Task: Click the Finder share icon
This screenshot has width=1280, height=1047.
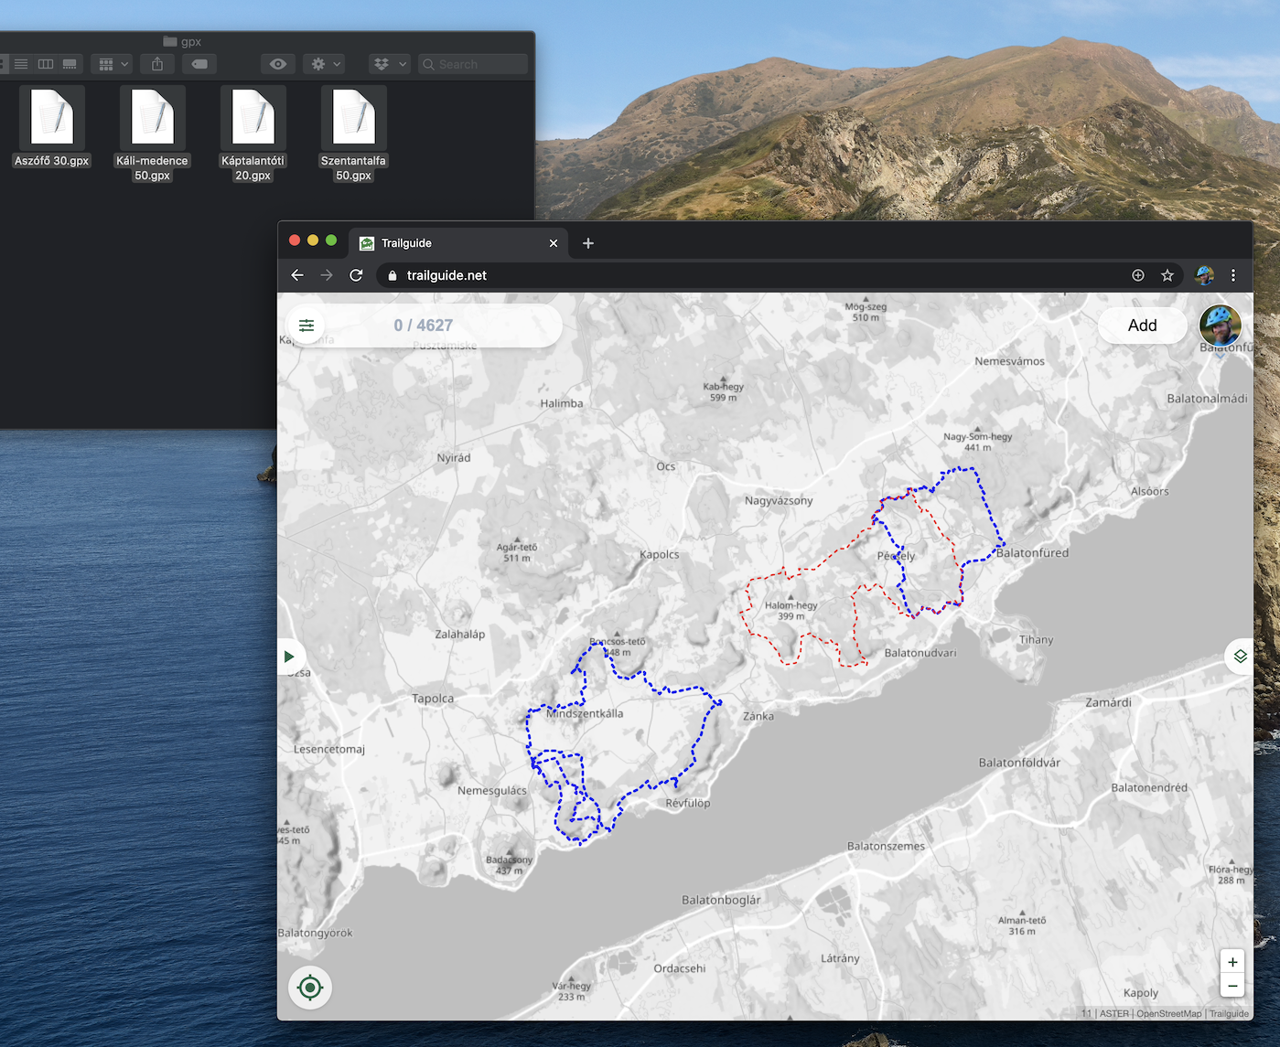Action: (x=157, y=64)
